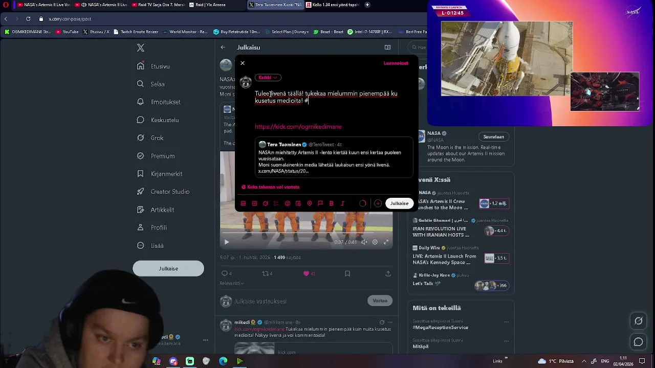Open Luonnokset drafts link
Viewport: 655px width, 368px height.
(396, 63)
